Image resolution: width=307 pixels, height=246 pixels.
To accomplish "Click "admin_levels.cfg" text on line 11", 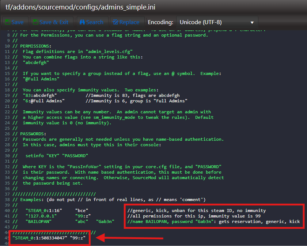I will click(109, 52).
